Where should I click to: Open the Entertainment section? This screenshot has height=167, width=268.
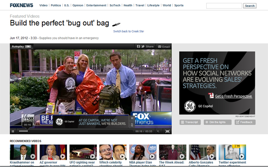pos(96,5)
